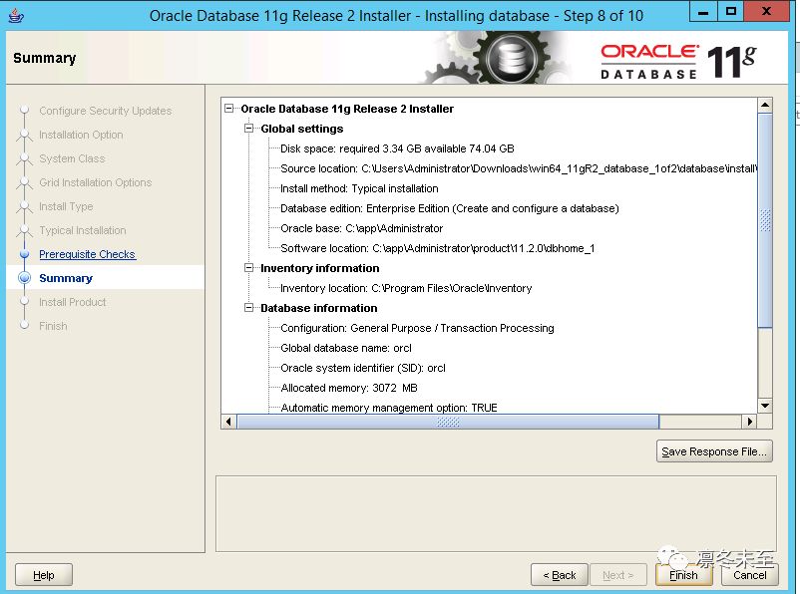Click the Typical Installation step
This screenshot has height=594, width=800.
click(83, 230)
